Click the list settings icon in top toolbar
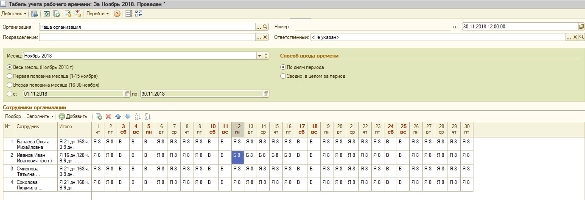The image size is (585, 200). (129, 14)
